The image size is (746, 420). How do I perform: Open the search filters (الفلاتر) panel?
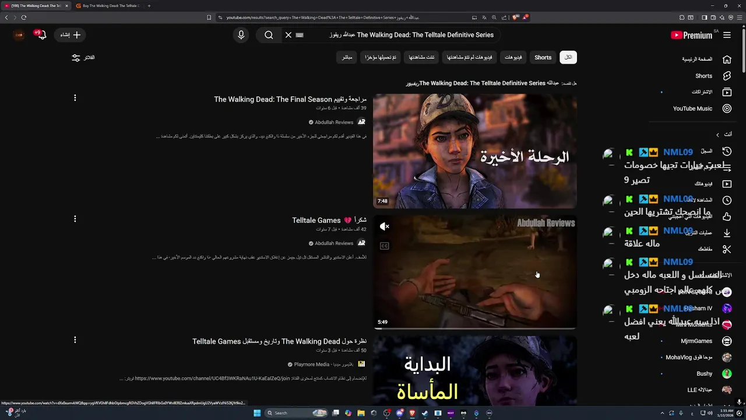click(83, 58)
